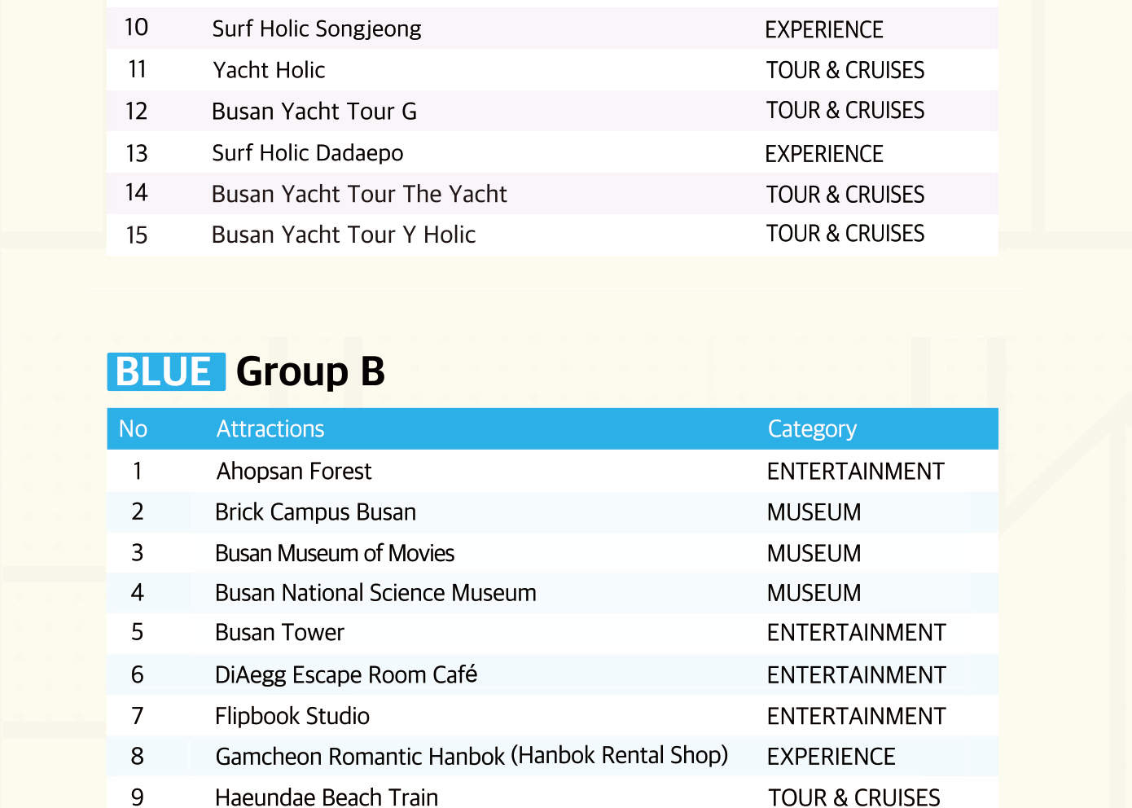Viewport: 1132px width, 808px height.
Task: Select the Busan Tower attraction
Action: (x=279, y=633)
